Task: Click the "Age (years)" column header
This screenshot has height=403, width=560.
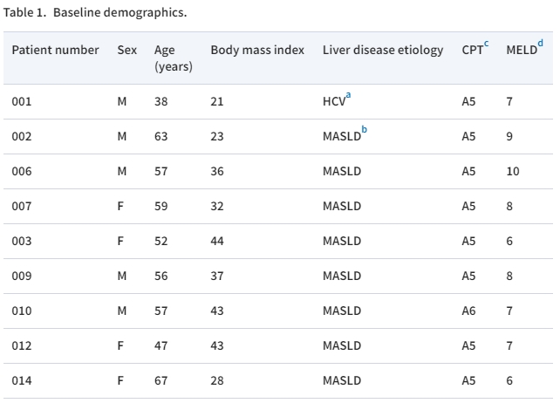Action: coord(173,58)
